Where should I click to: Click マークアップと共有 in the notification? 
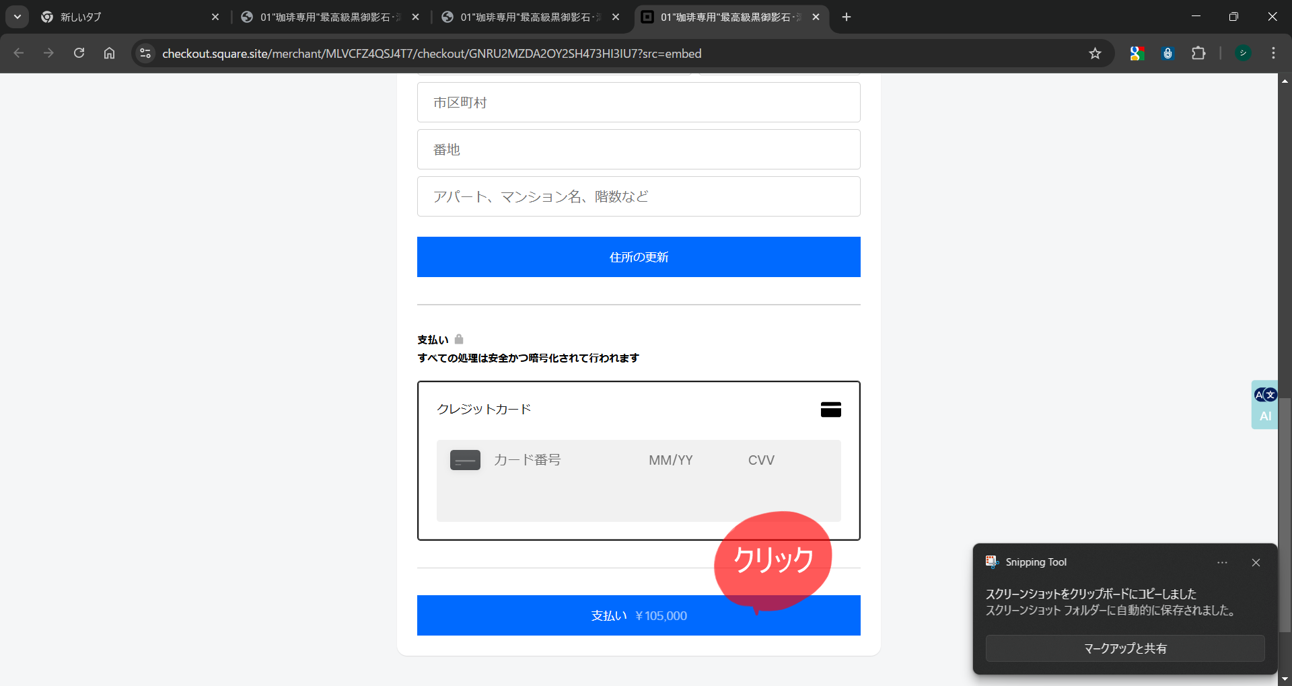(1125, 648)
